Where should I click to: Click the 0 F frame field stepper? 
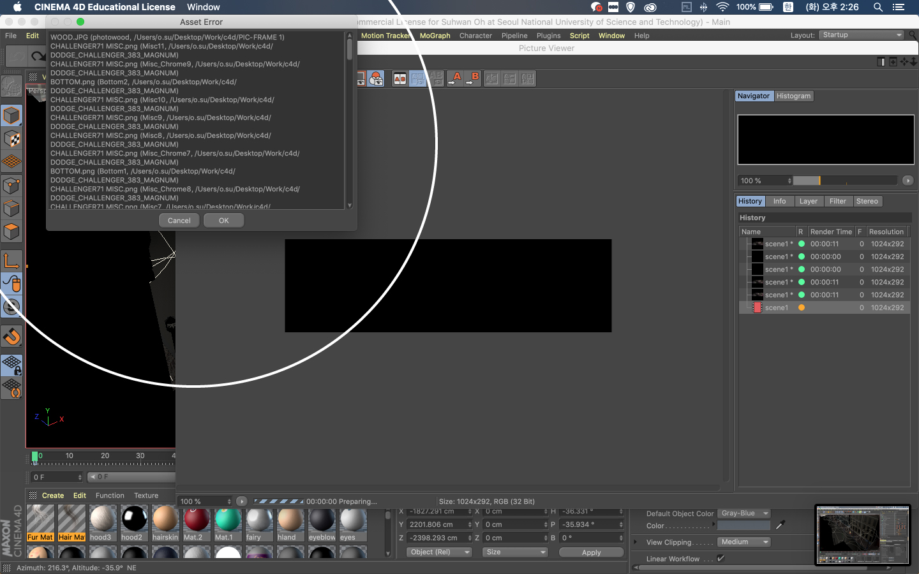point(80,477)
